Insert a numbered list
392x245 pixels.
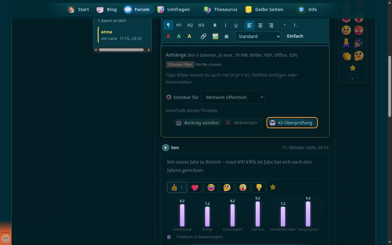(295, 25)
